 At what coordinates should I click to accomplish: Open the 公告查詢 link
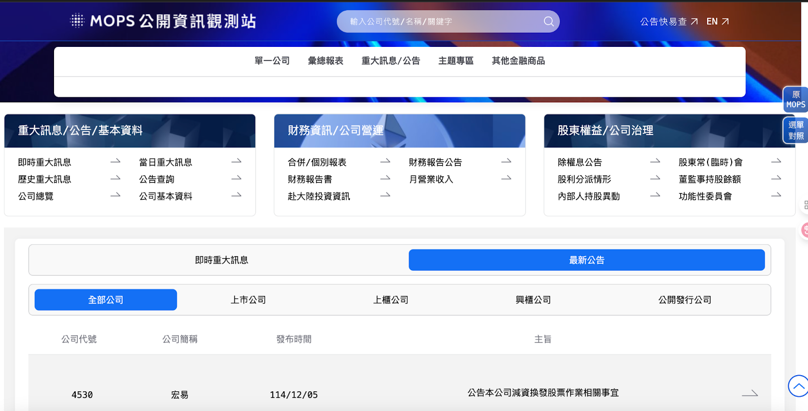[157, 180]
